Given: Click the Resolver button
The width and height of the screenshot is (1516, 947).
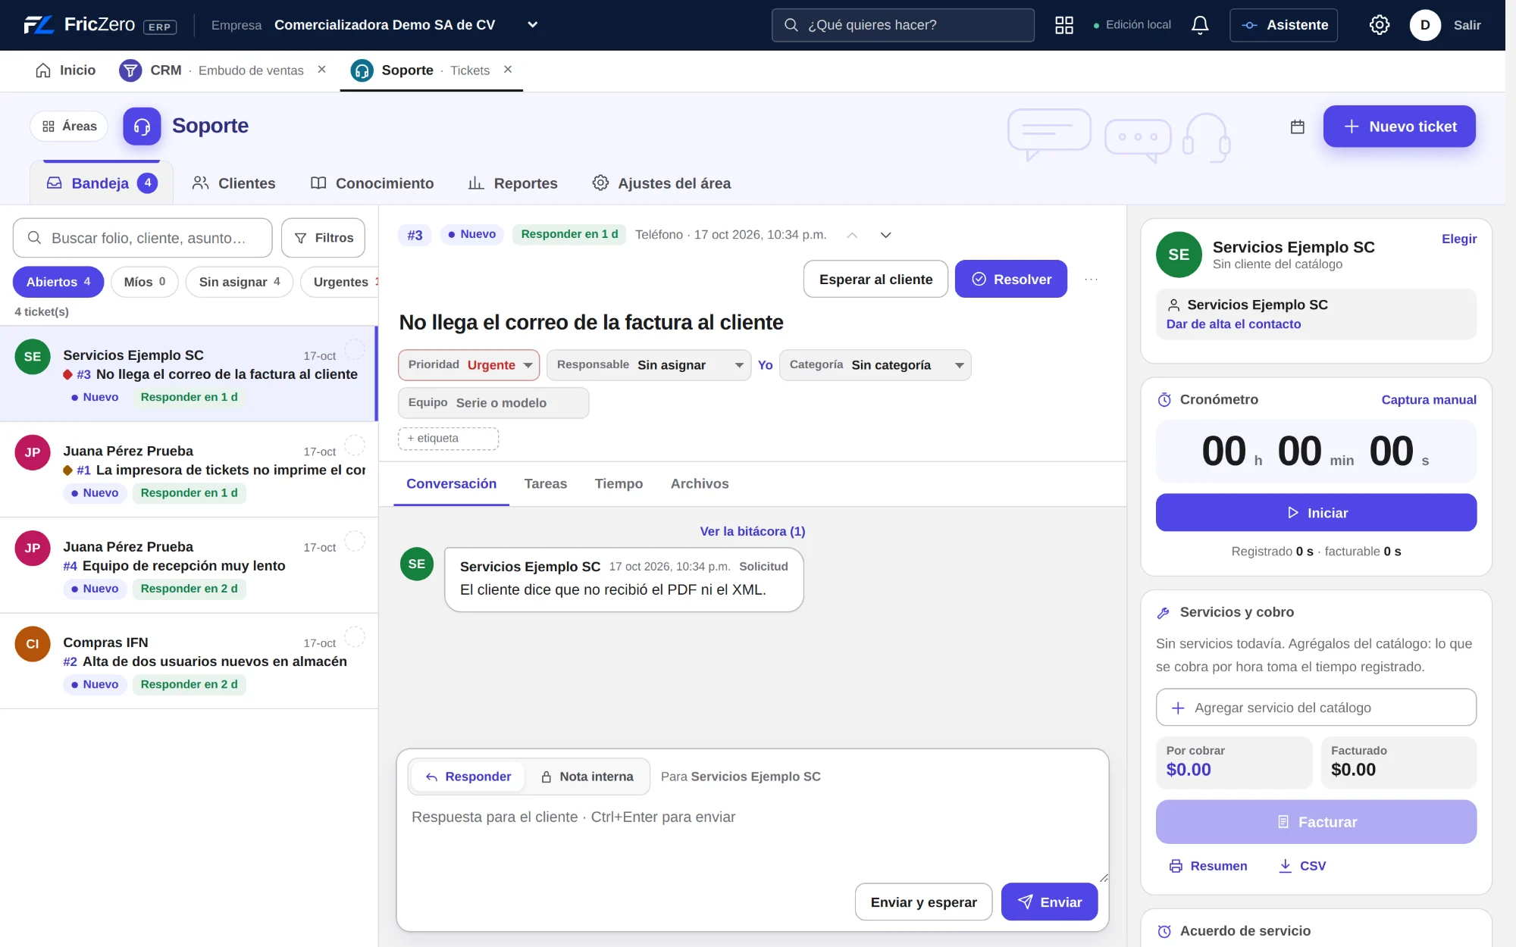Looking at the screenshot, I should 1011,279.
